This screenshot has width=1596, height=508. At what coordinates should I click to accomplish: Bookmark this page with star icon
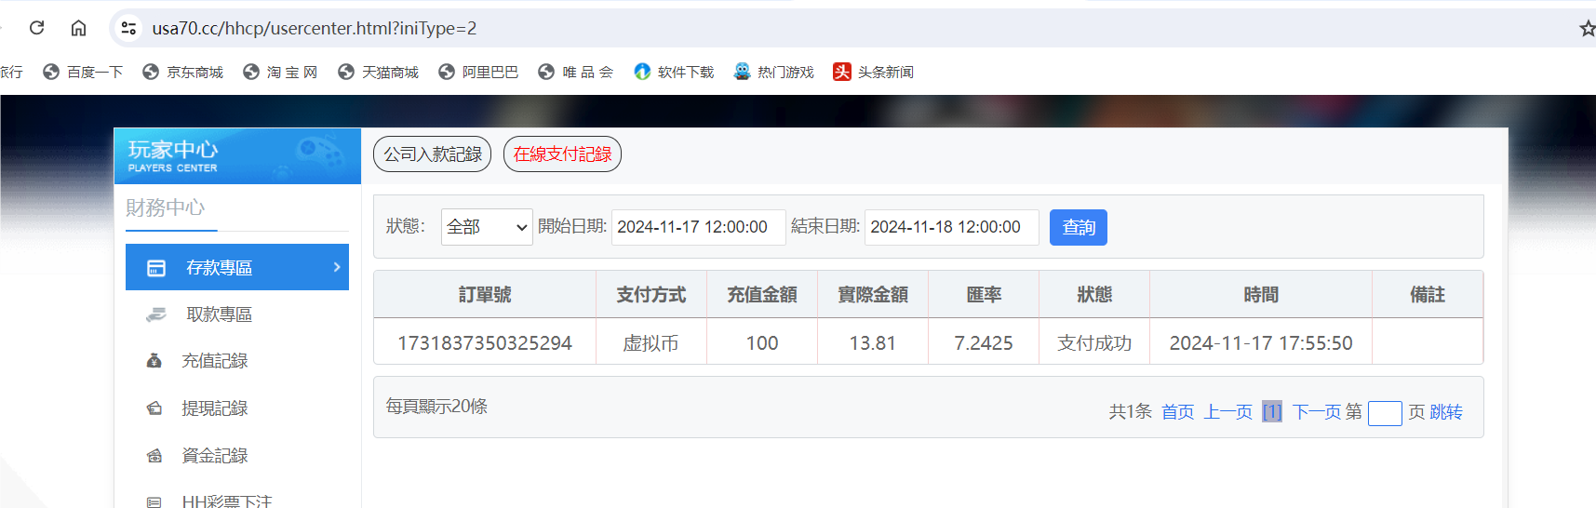(1587, 28)
